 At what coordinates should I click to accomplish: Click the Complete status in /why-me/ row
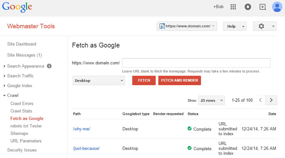click(202, 129)
